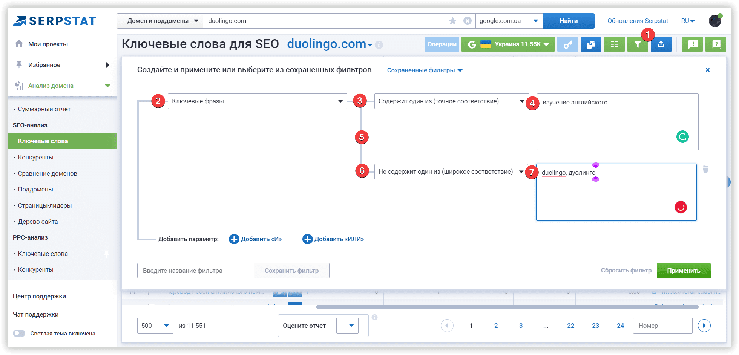
Task: Click the Применить button
Action: [x=684, y=271]
